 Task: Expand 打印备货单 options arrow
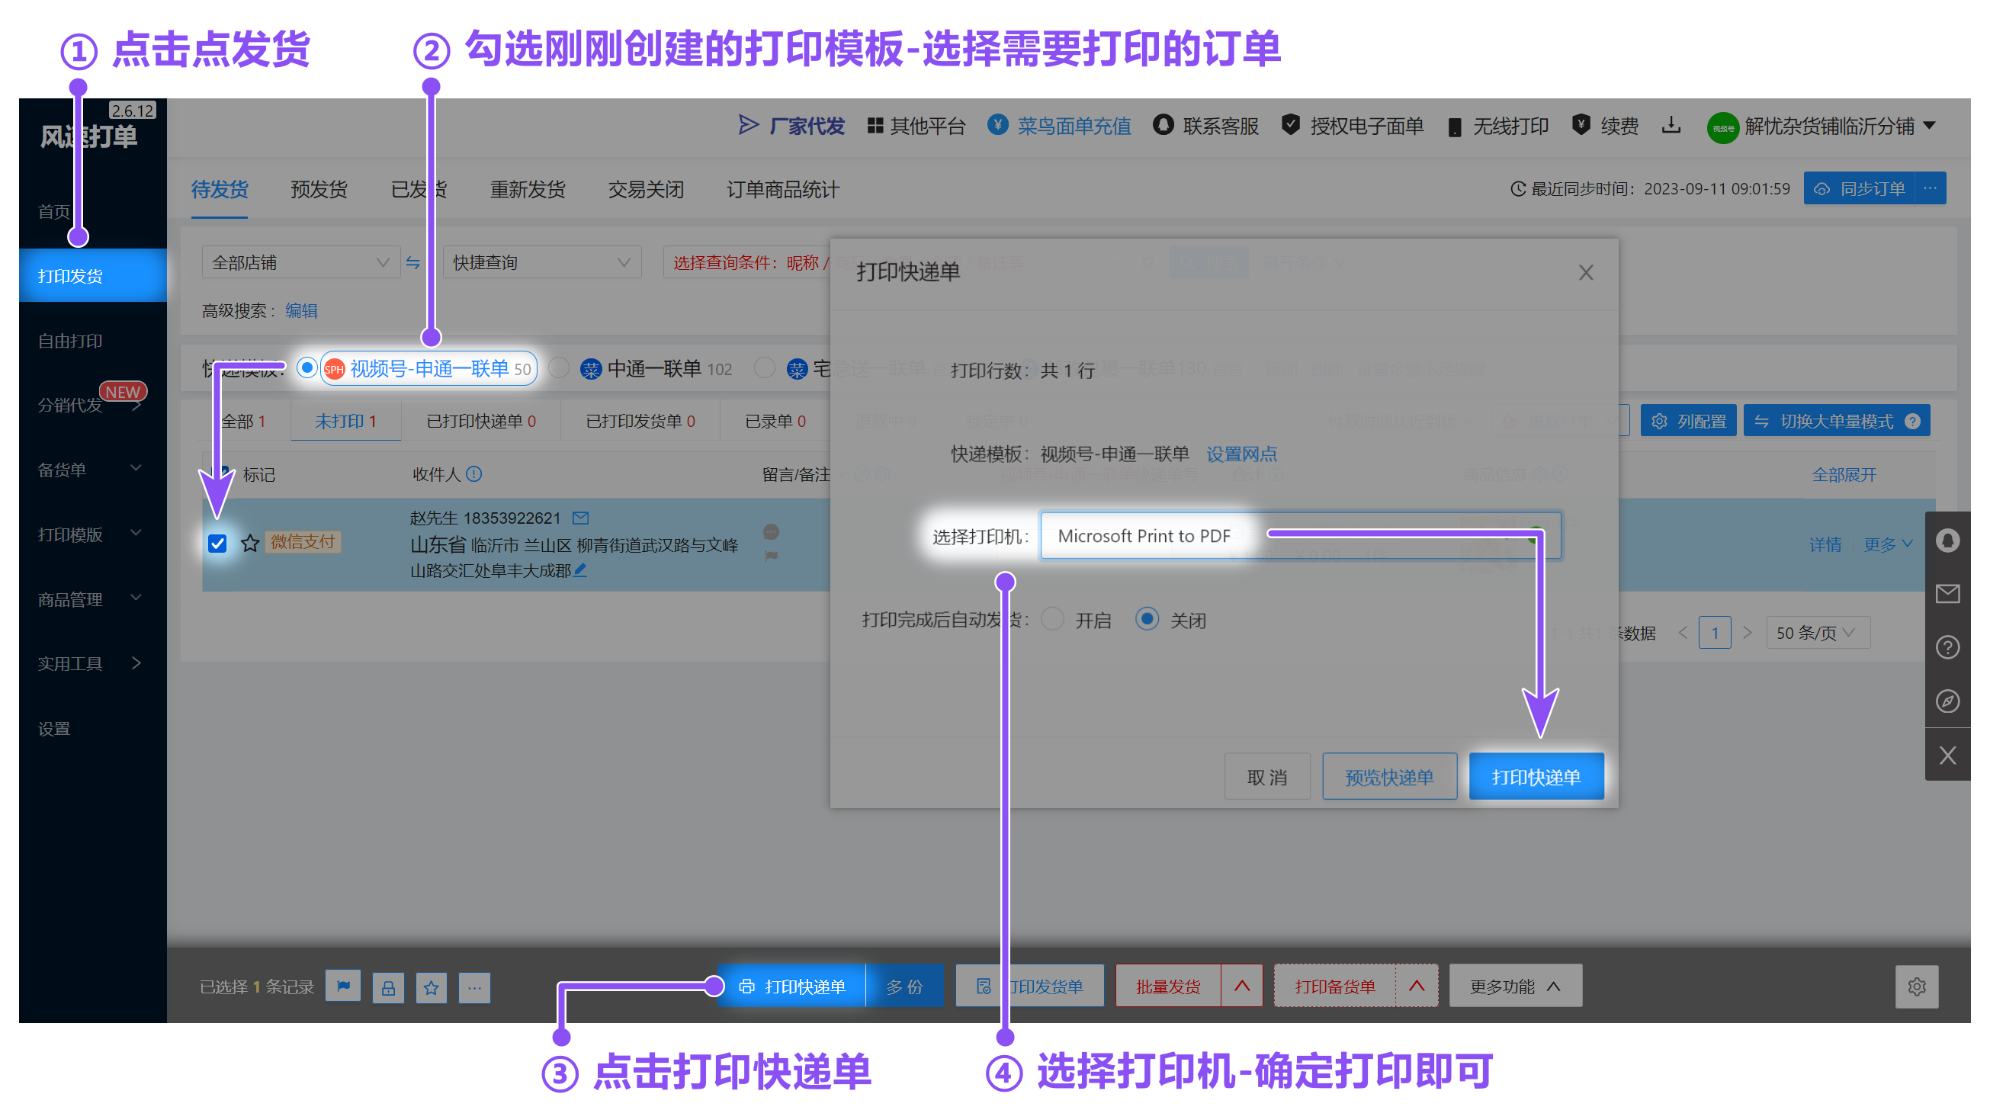[x=1417, y=986]
